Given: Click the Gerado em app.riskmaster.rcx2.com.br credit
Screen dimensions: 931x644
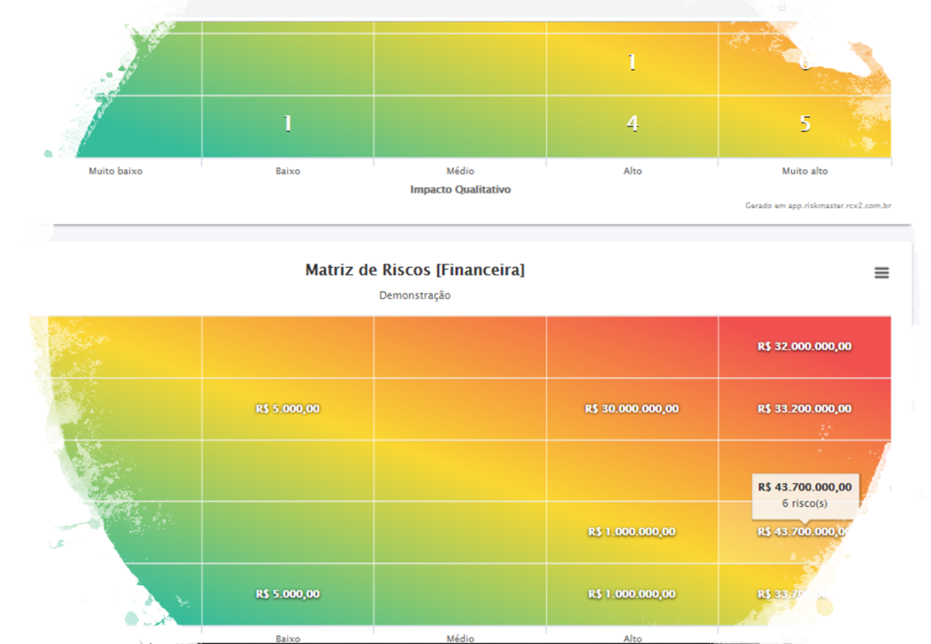Looking at the screenshot, I should coord(818,206).
